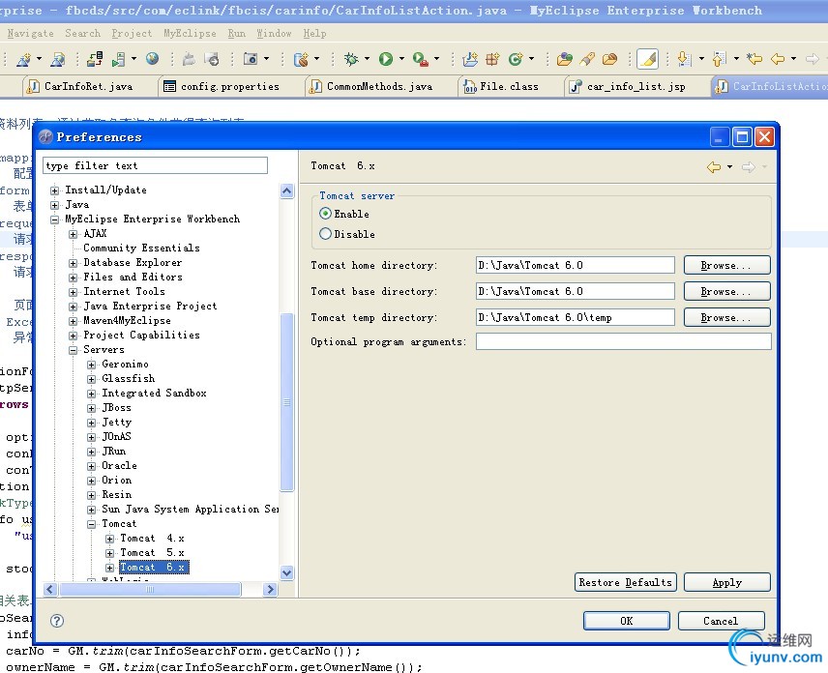Viewport: 828px width, 673px height.
Task: Open the web browser globe icon
Action: click(152, 58)
